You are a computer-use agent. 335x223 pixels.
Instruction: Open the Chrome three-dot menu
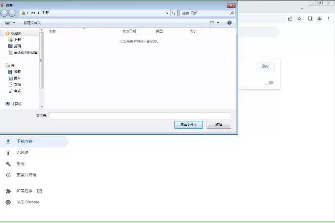click(329, 19)
